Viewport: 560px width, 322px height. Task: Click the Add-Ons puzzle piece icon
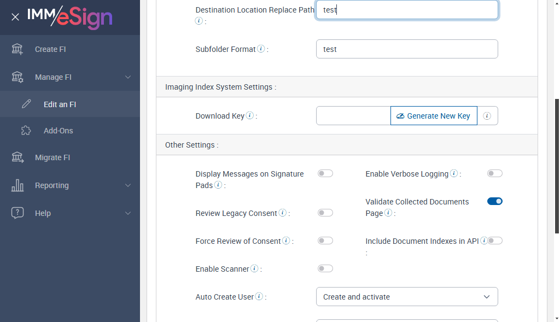click(x=26, y=130)
